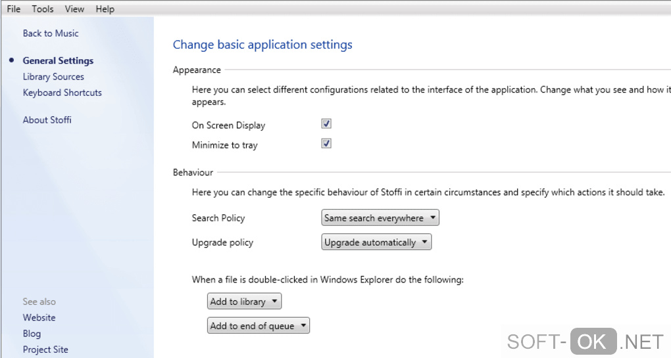
Task: Open the Tools menu
Action: tap(43, 9)
